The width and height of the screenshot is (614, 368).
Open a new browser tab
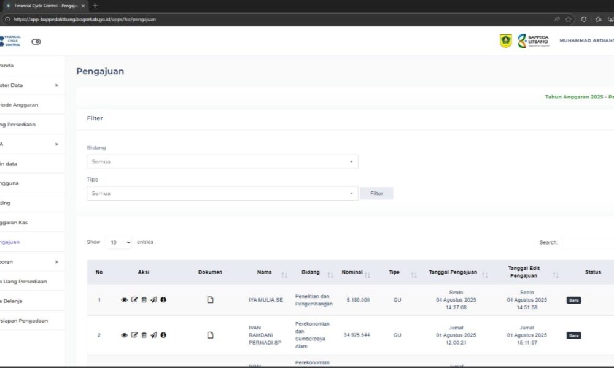[x=95, y=6]
